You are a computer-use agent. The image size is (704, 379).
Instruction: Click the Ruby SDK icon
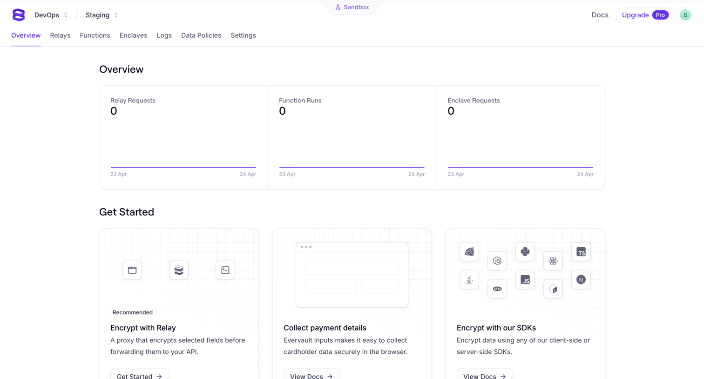click(x=469, y=251)
